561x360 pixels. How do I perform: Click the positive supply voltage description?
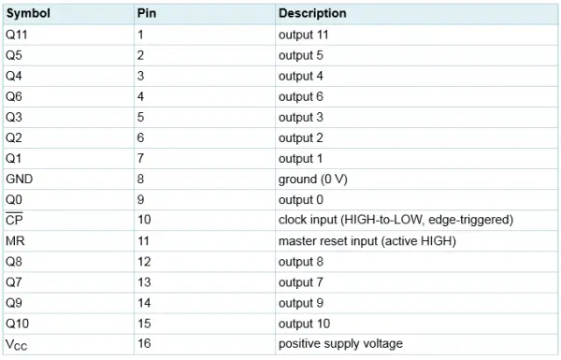[340, 344]
